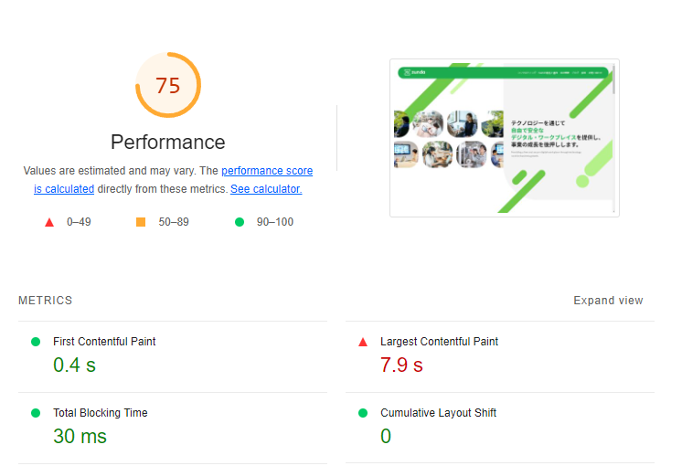This screenshot has height=466, width=682.
Task: Click the green dot beside Cumulative Layout Shift
Action: click(363, 413)
